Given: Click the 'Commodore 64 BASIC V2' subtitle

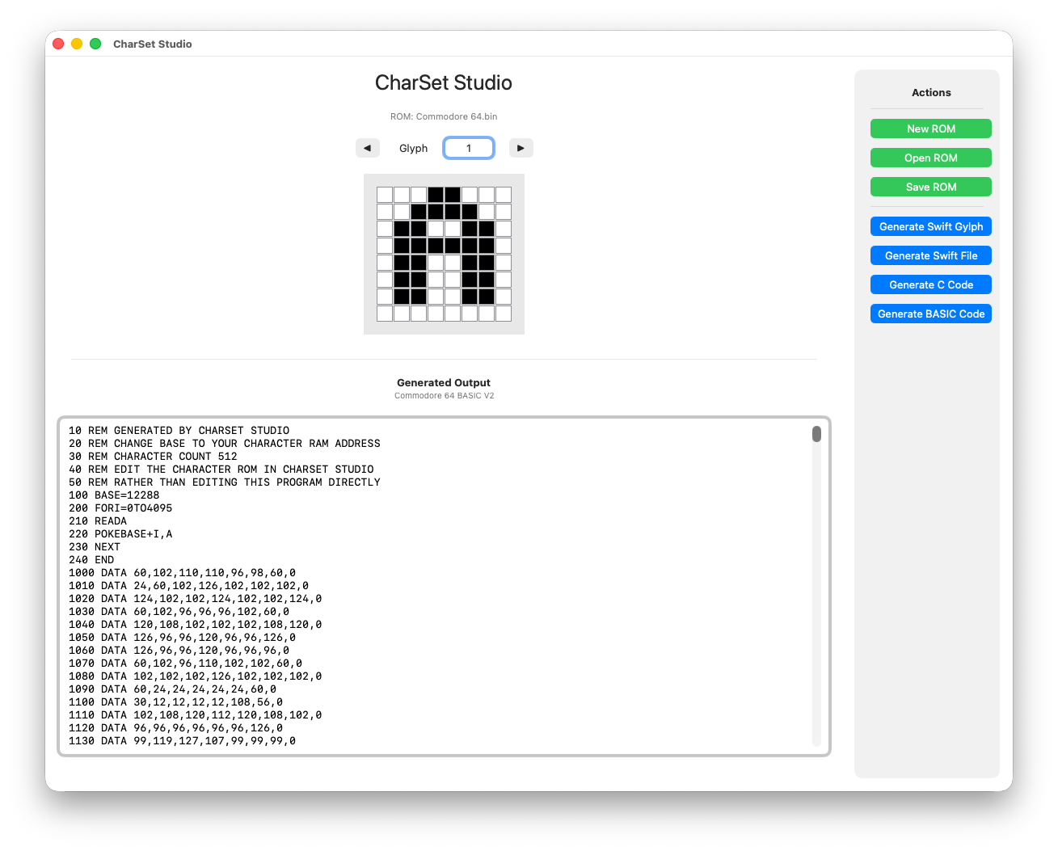Looking at the screenshot, I should pos(444,396).
